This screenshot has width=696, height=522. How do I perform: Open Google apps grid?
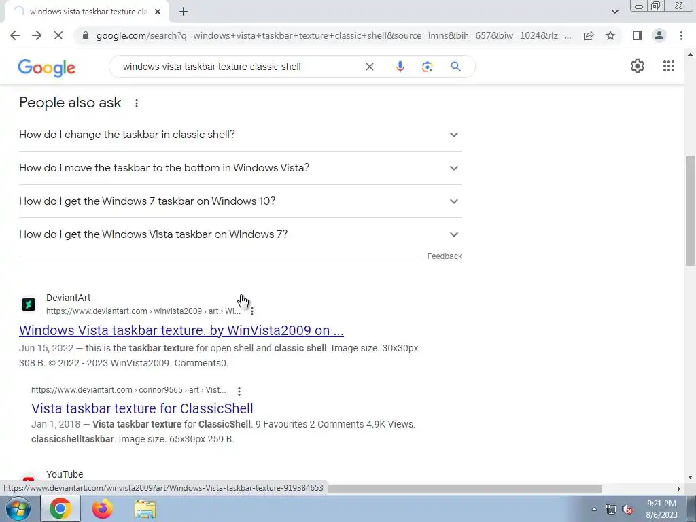pos(669,66)
